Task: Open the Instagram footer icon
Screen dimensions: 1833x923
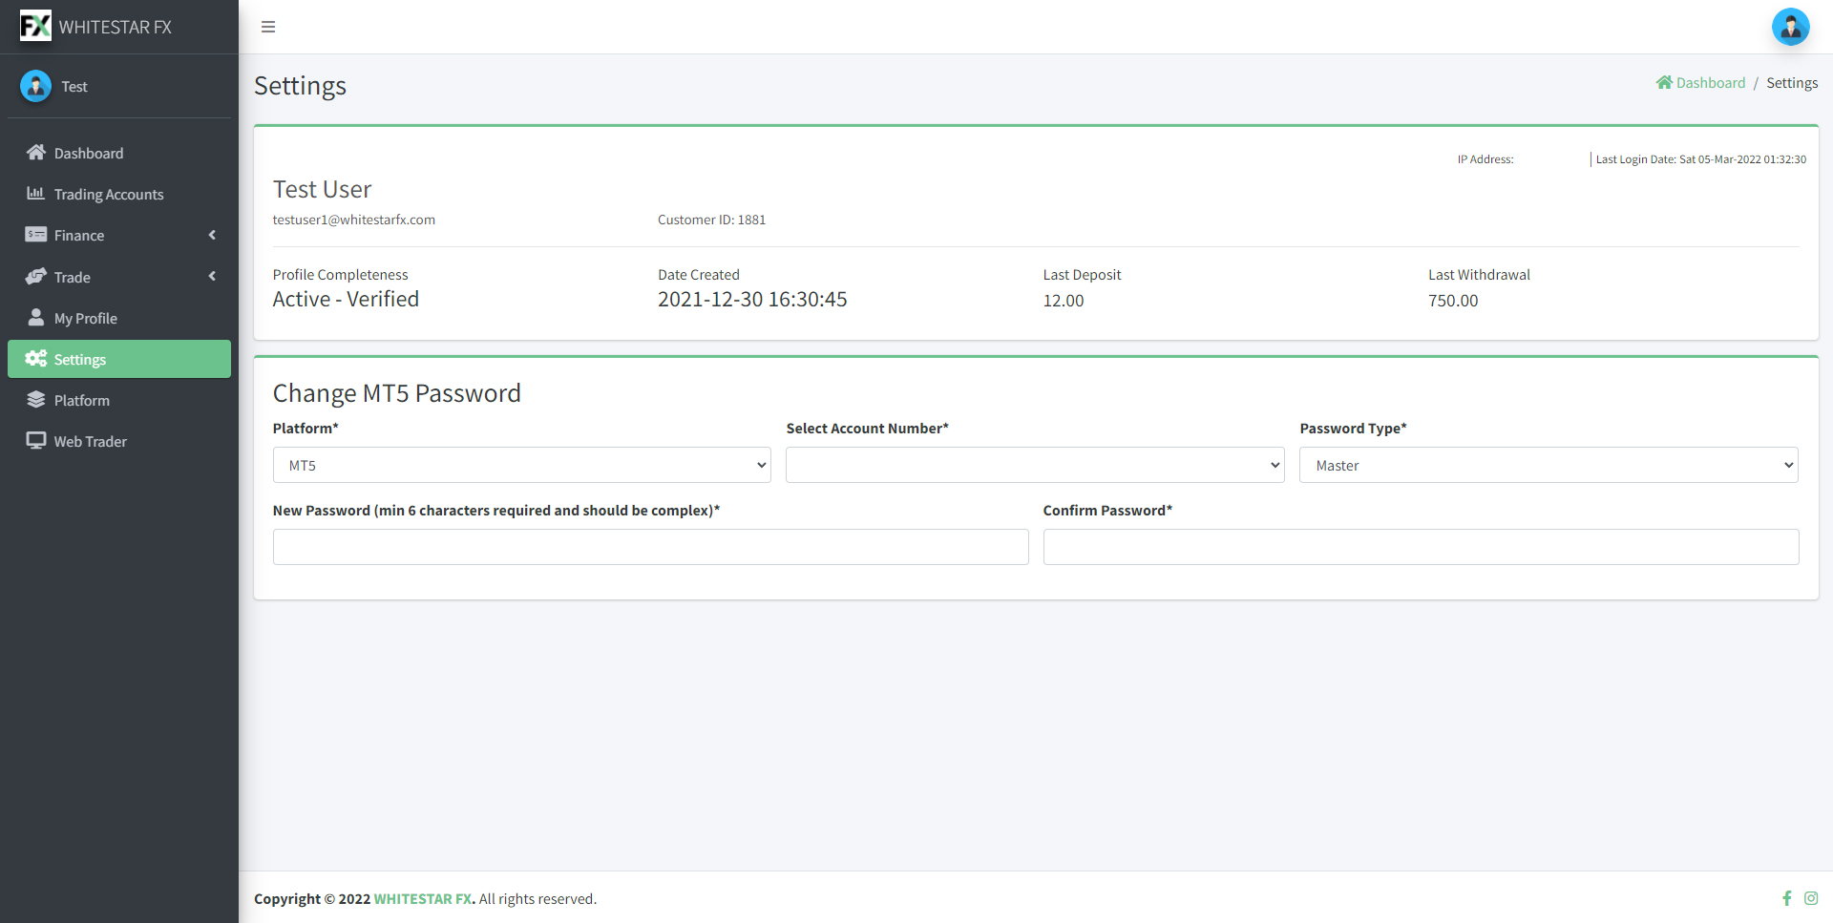Action: [1811, 898]
